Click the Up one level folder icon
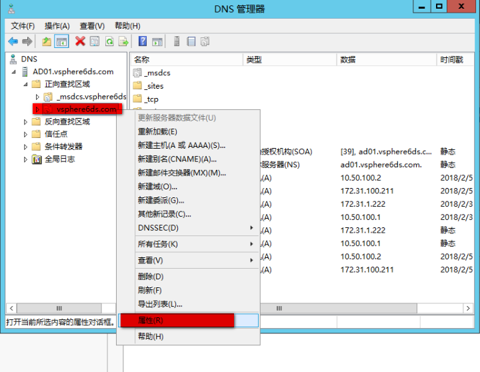This screenshot has width=480, height=372. [x=47, y=41]
